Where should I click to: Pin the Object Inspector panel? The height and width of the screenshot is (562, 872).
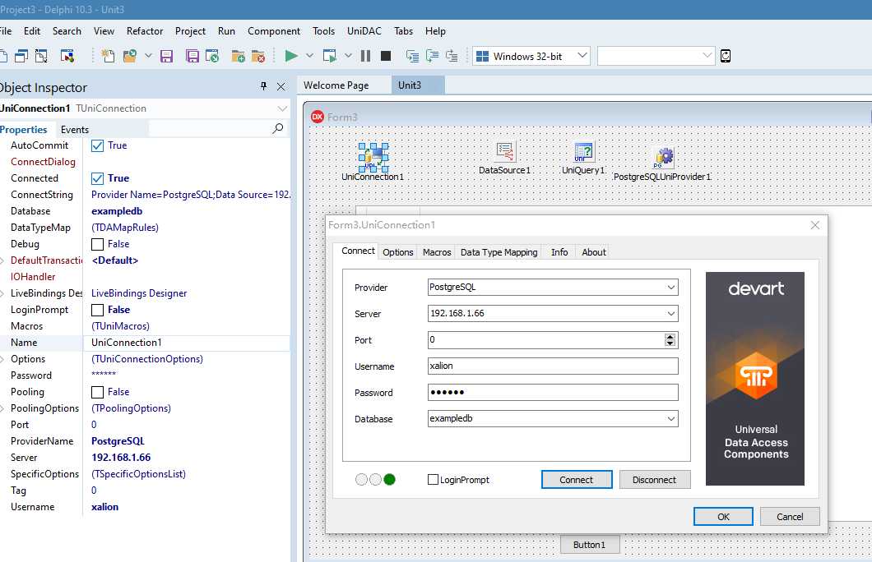coord(263,86)
